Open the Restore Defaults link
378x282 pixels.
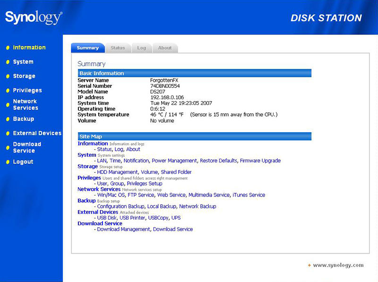click(x=218, y=161)
